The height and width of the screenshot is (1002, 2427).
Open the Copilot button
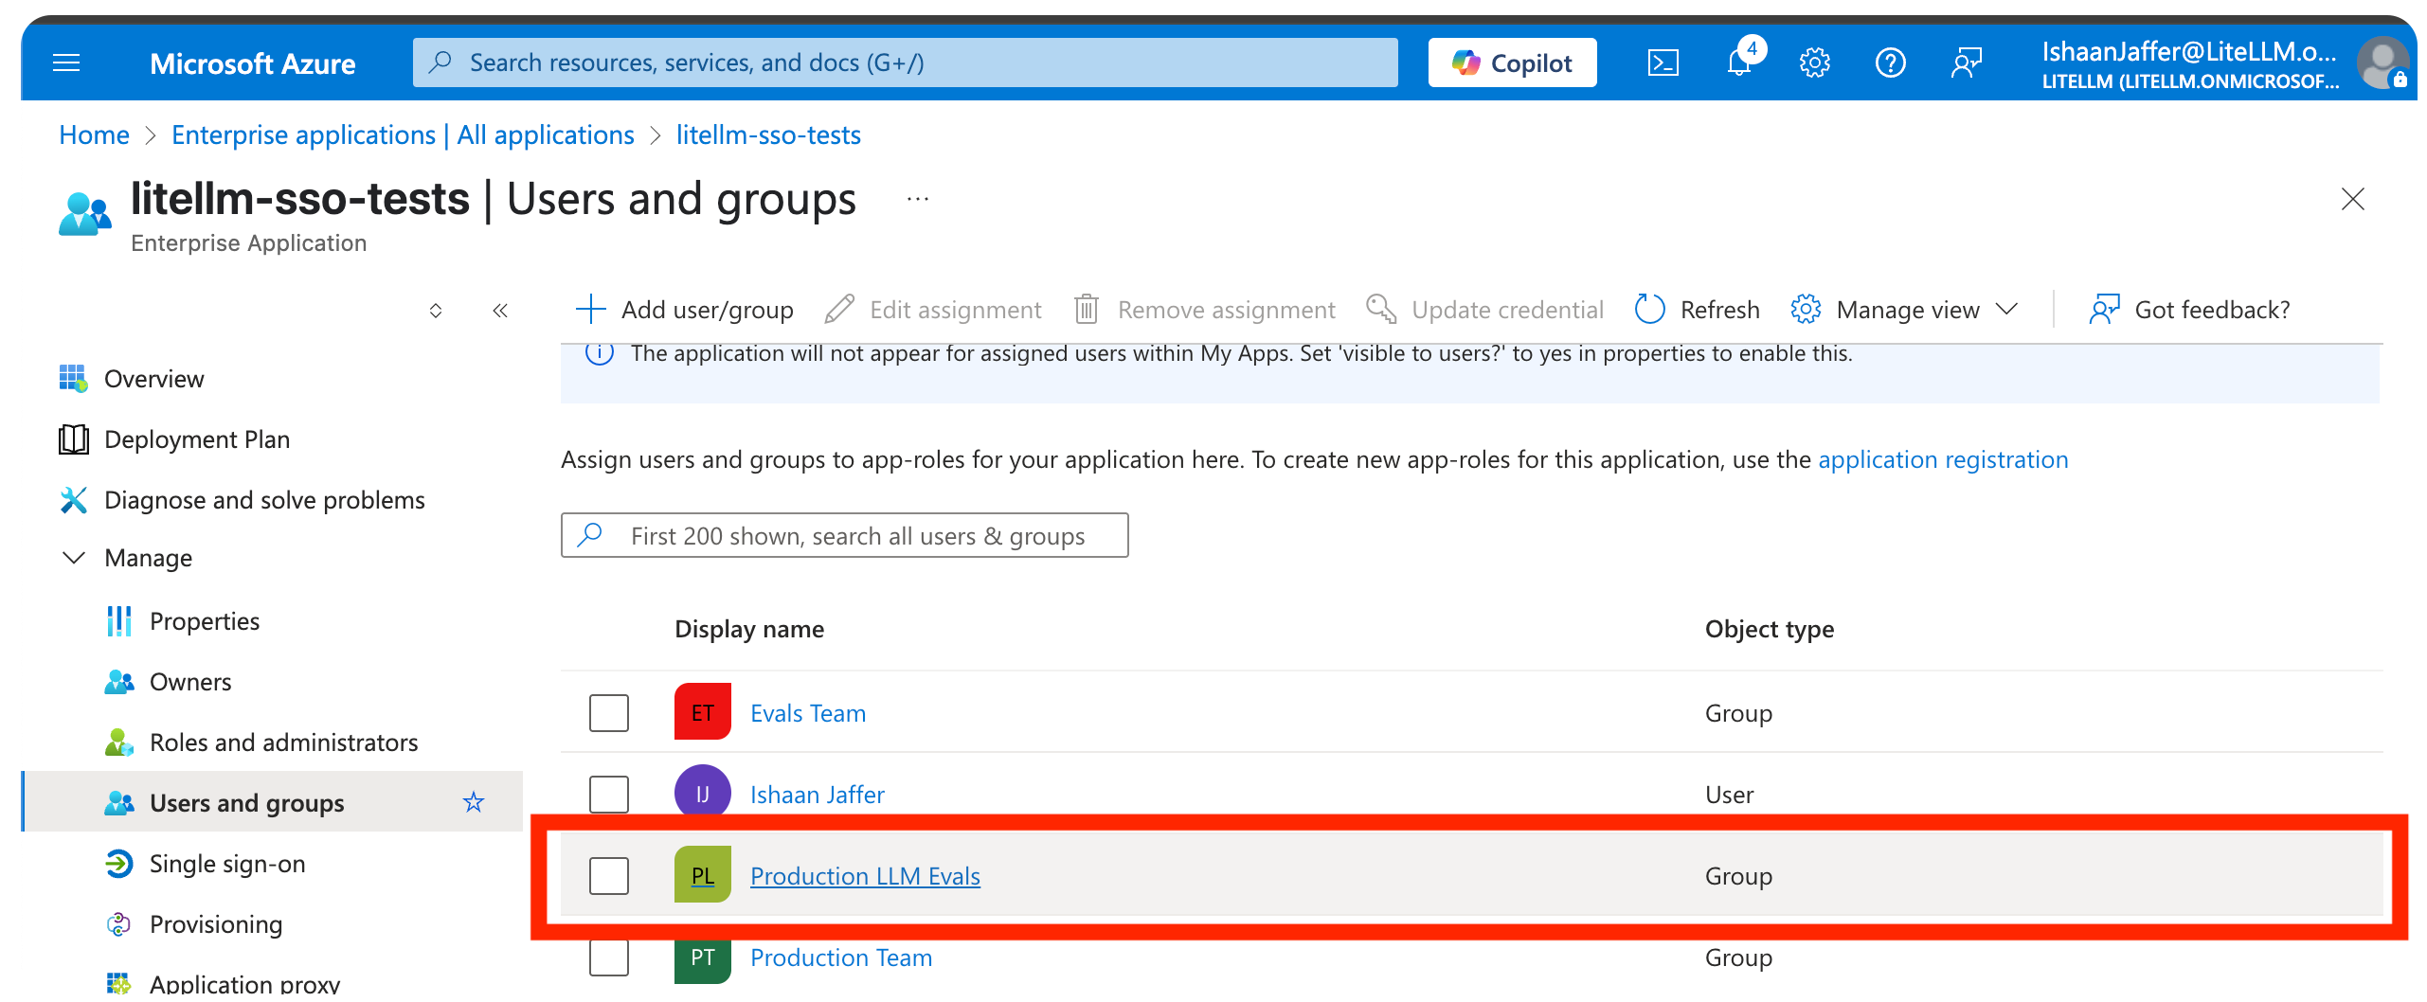click(x=1512, y=63)
